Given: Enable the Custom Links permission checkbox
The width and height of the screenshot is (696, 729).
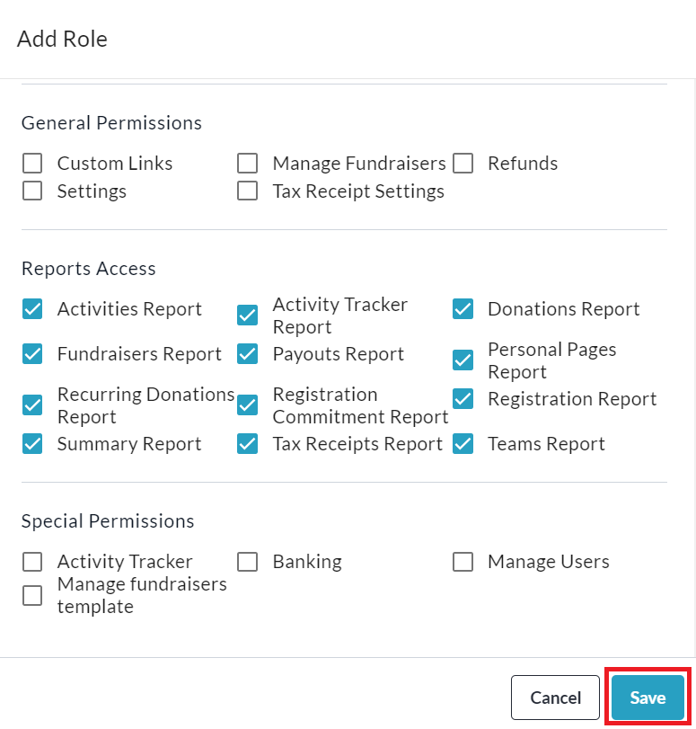Looking at the screenshot, I should 32,164.
